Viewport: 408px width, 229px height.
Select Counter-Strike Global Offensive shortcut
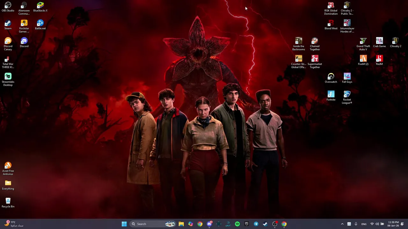point(299,62)
